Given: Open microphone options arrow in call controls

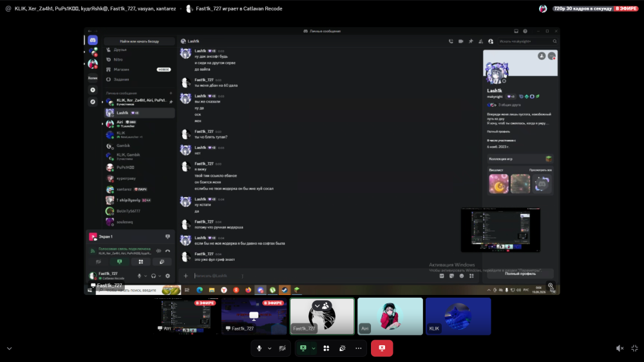Looking at the screenshot, I should (269, 348).
